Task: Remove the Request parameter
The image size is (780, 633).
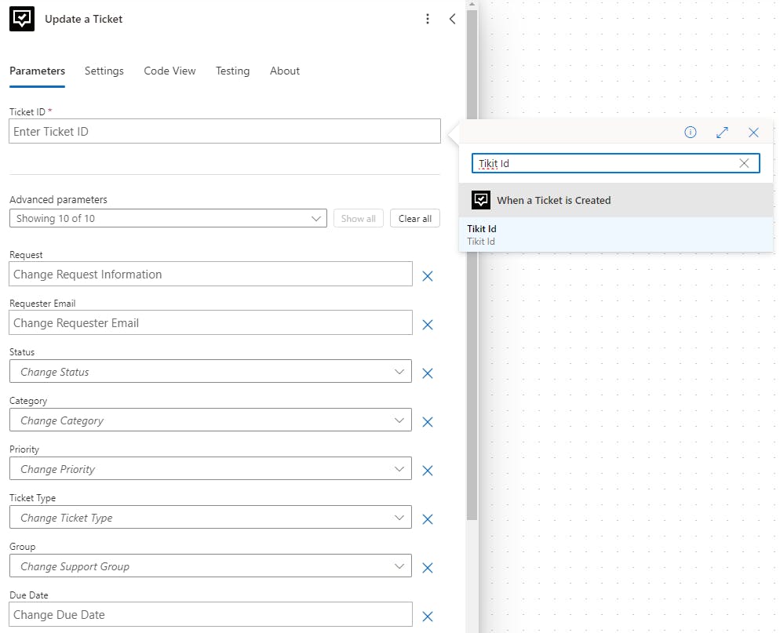Action: [428, 276]
